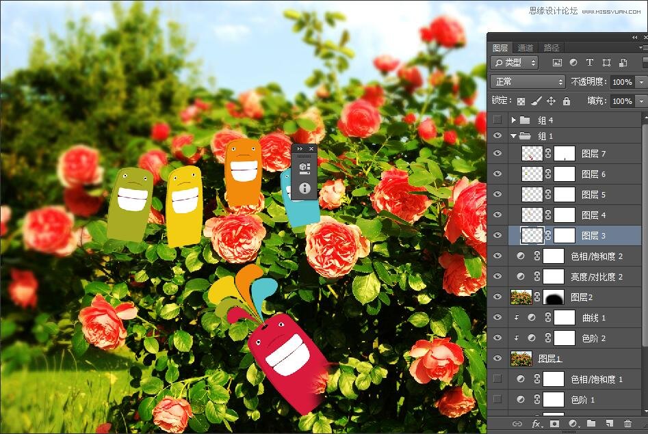Select 图层2 photo thumbnail
Viewport: 648px width, 434px height.
tap(521, 297)
